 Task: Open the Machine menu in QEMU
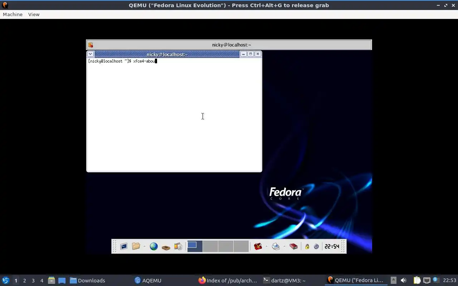13,14
